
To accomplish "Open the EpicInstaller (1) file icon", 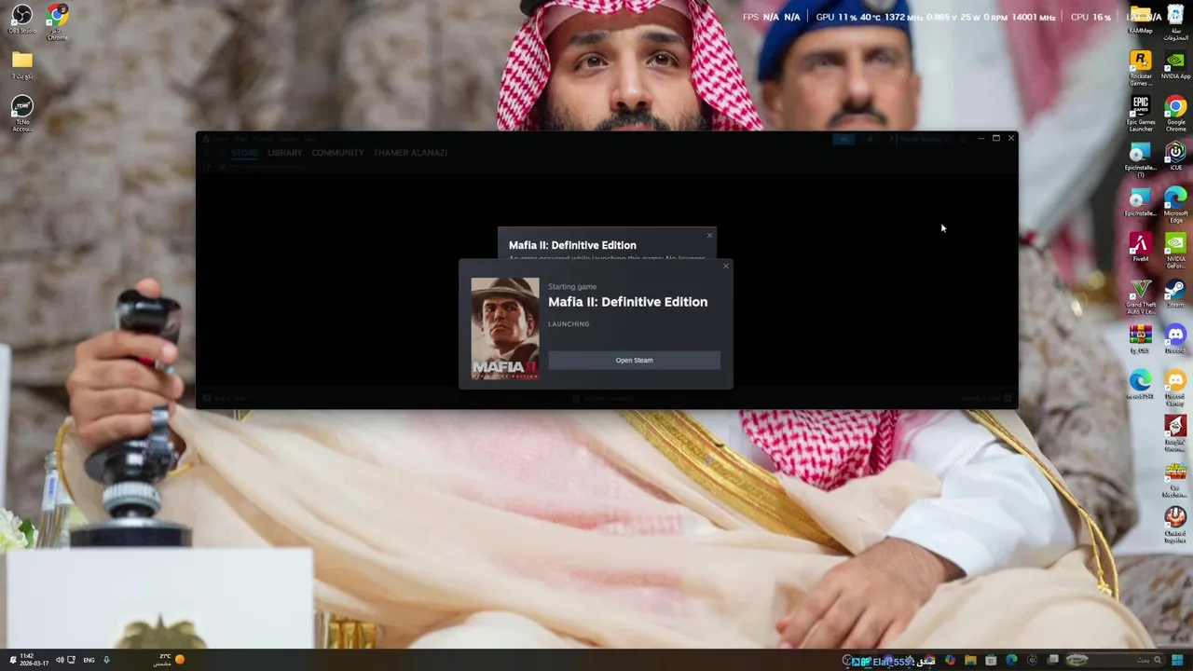I will [1141, 159].
